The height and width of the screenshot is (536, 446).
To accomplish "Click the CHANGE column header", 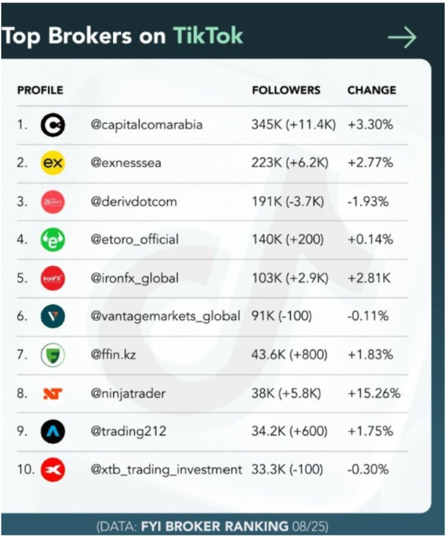I will coord(371,90).
